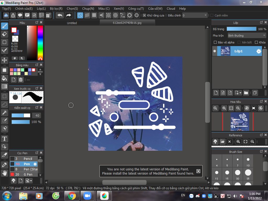Open snap settings gear in toolbar
Image resolution: width=268 pixels, height=201 pixels.
137,15
